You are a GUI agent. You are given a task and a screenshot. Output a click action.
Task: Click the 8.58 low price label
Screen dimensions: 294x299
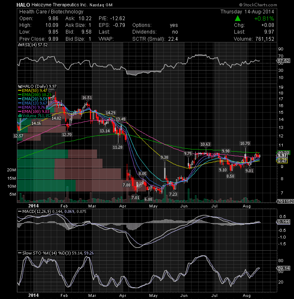pyautogui.click(x=230, y=176)
